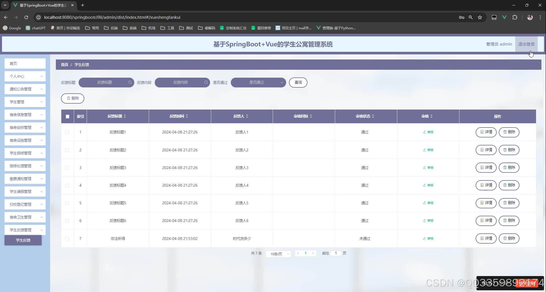Check the row 1 checkbox for 反馈标题1
This screenshot has width=546, height=292.
67,132
